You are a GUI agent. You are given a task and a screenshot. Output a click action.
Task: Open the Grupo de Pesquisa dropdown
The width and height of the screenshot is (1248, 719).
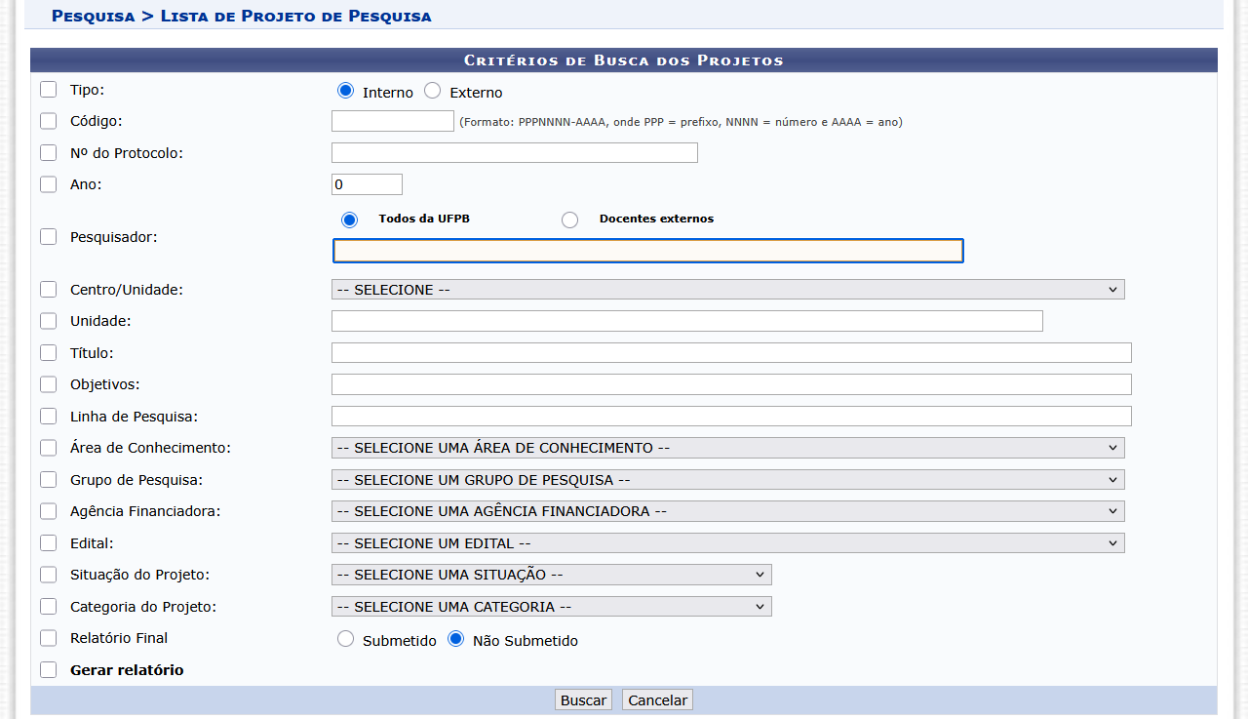click(727, 480)
